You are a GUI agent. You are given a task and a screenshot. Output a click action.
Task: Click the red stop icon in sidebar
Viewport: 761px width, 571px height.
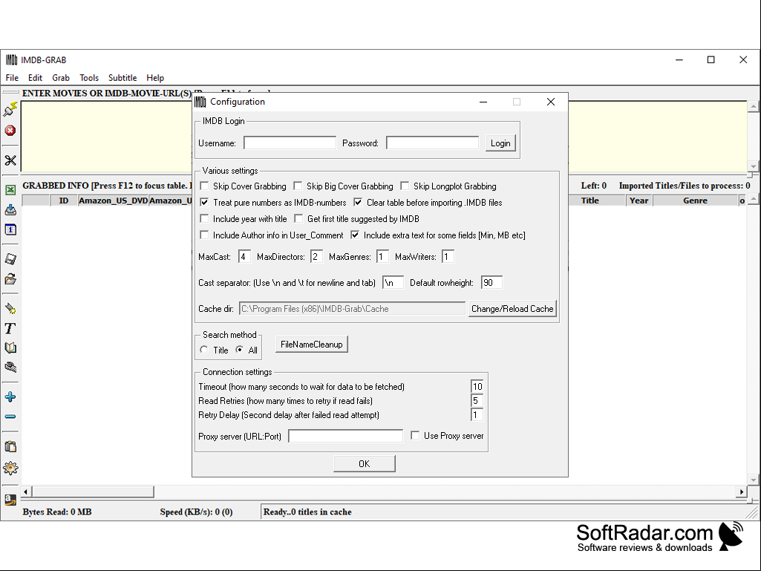[10, 130]
